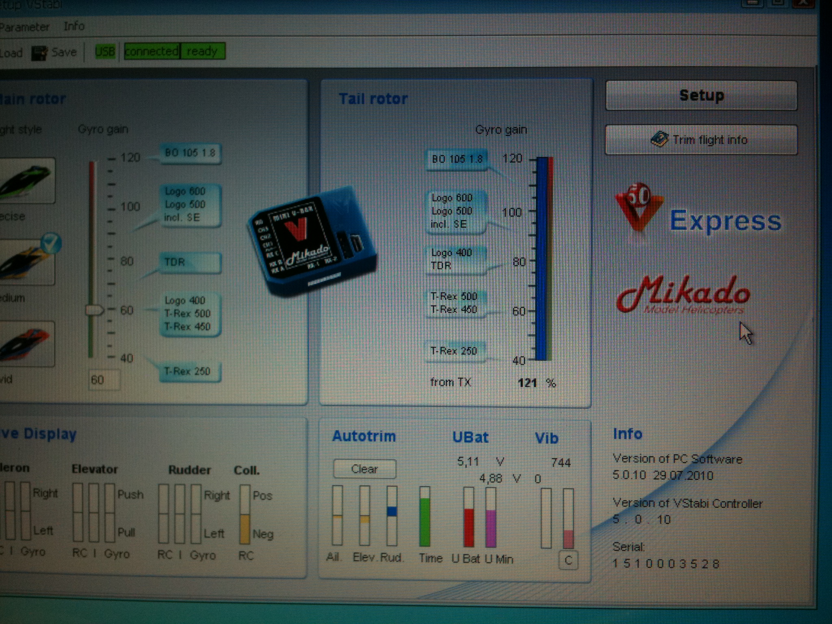Open Trim flight info
Screen dimensions: 832x624
pos(701,140)
